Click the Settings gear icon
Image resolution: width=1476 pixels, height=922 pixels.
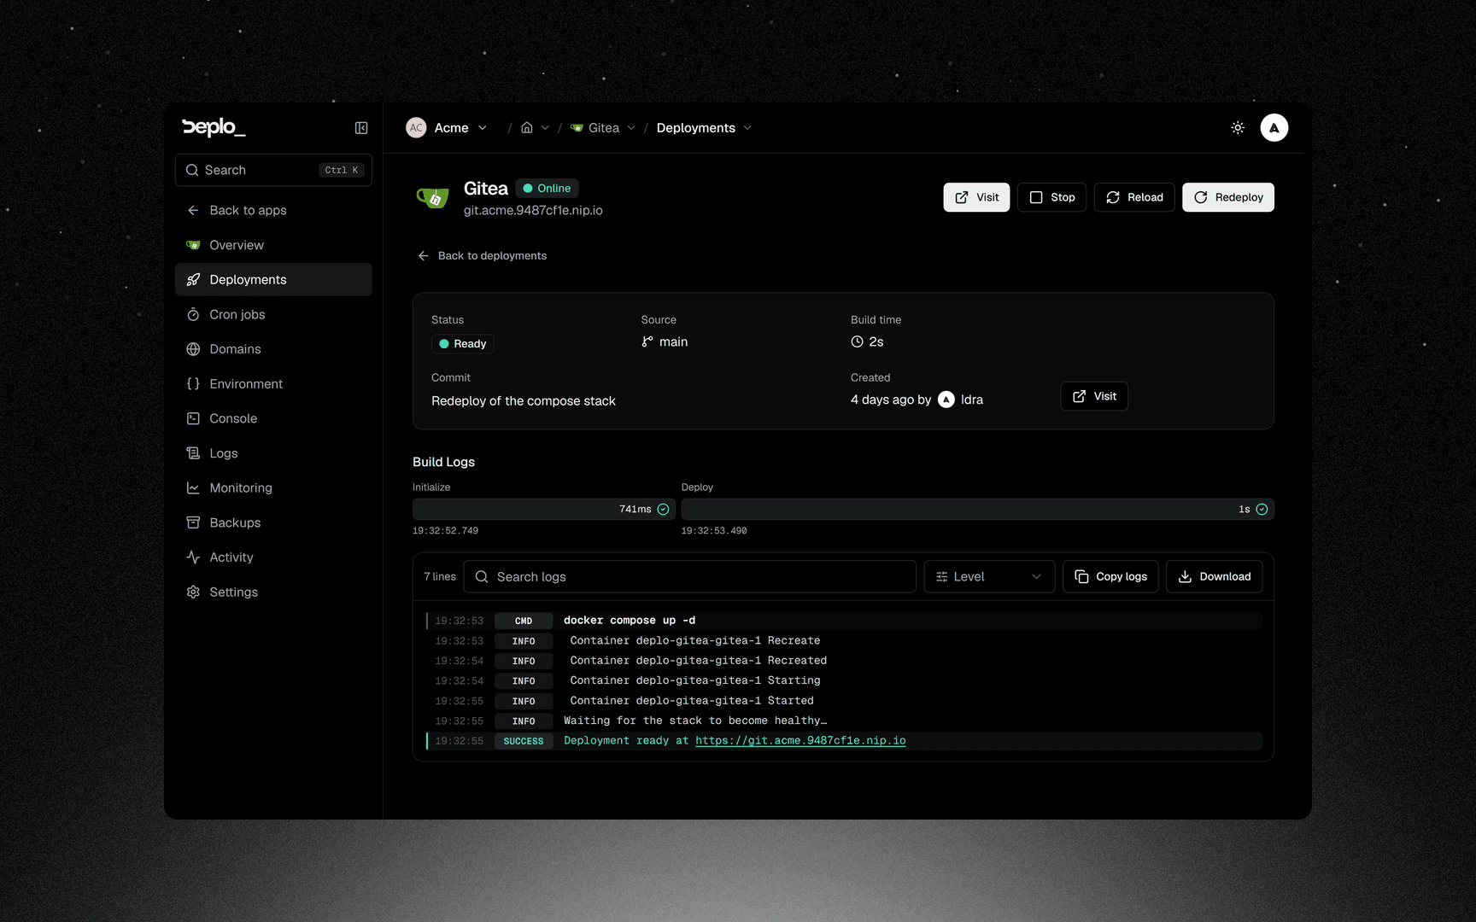193,592
